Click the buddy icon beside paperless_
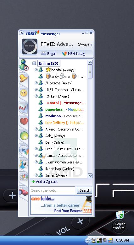 (41, 109)
